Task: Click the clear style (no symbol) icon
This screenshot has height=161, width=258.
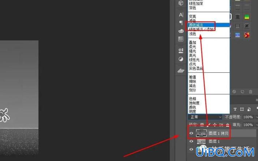Action: click(x=234, y=92)
